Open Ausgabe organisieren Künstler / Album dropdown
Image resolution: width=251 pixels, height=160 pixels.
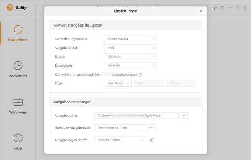(x=120, y=140)
